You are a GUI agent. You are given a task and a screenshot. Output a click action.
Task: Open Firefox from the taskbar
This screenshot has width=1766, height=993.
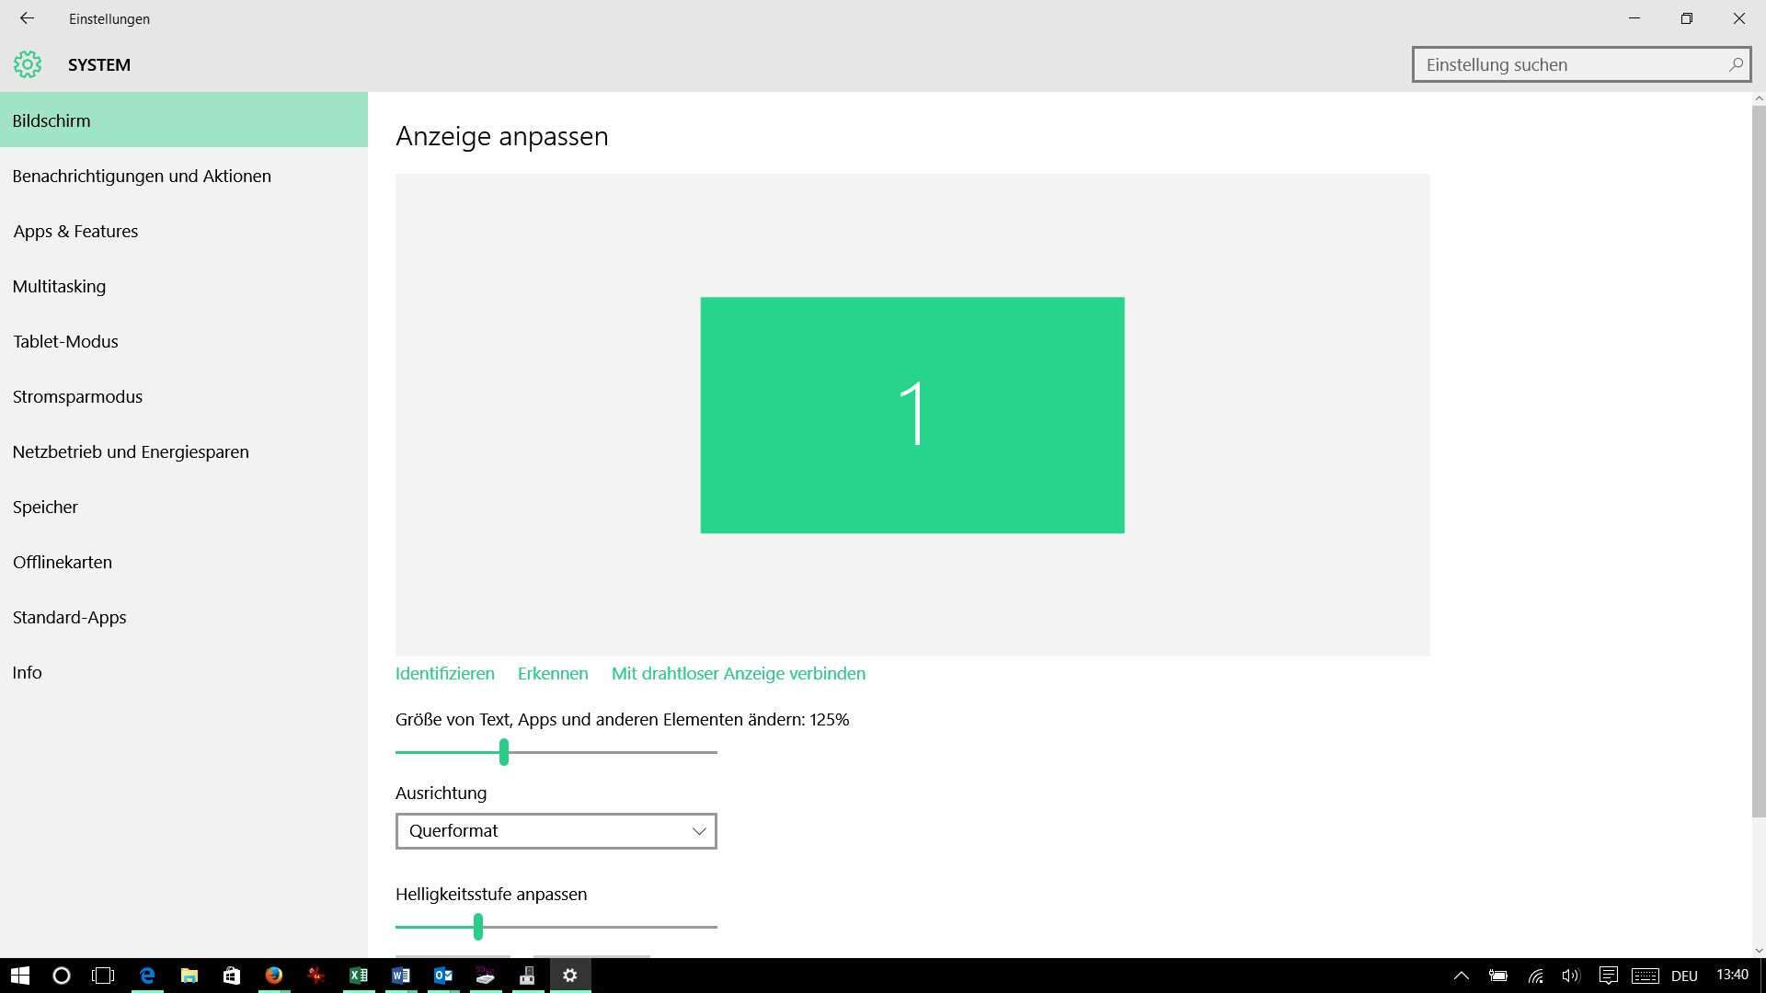[274, 976]
